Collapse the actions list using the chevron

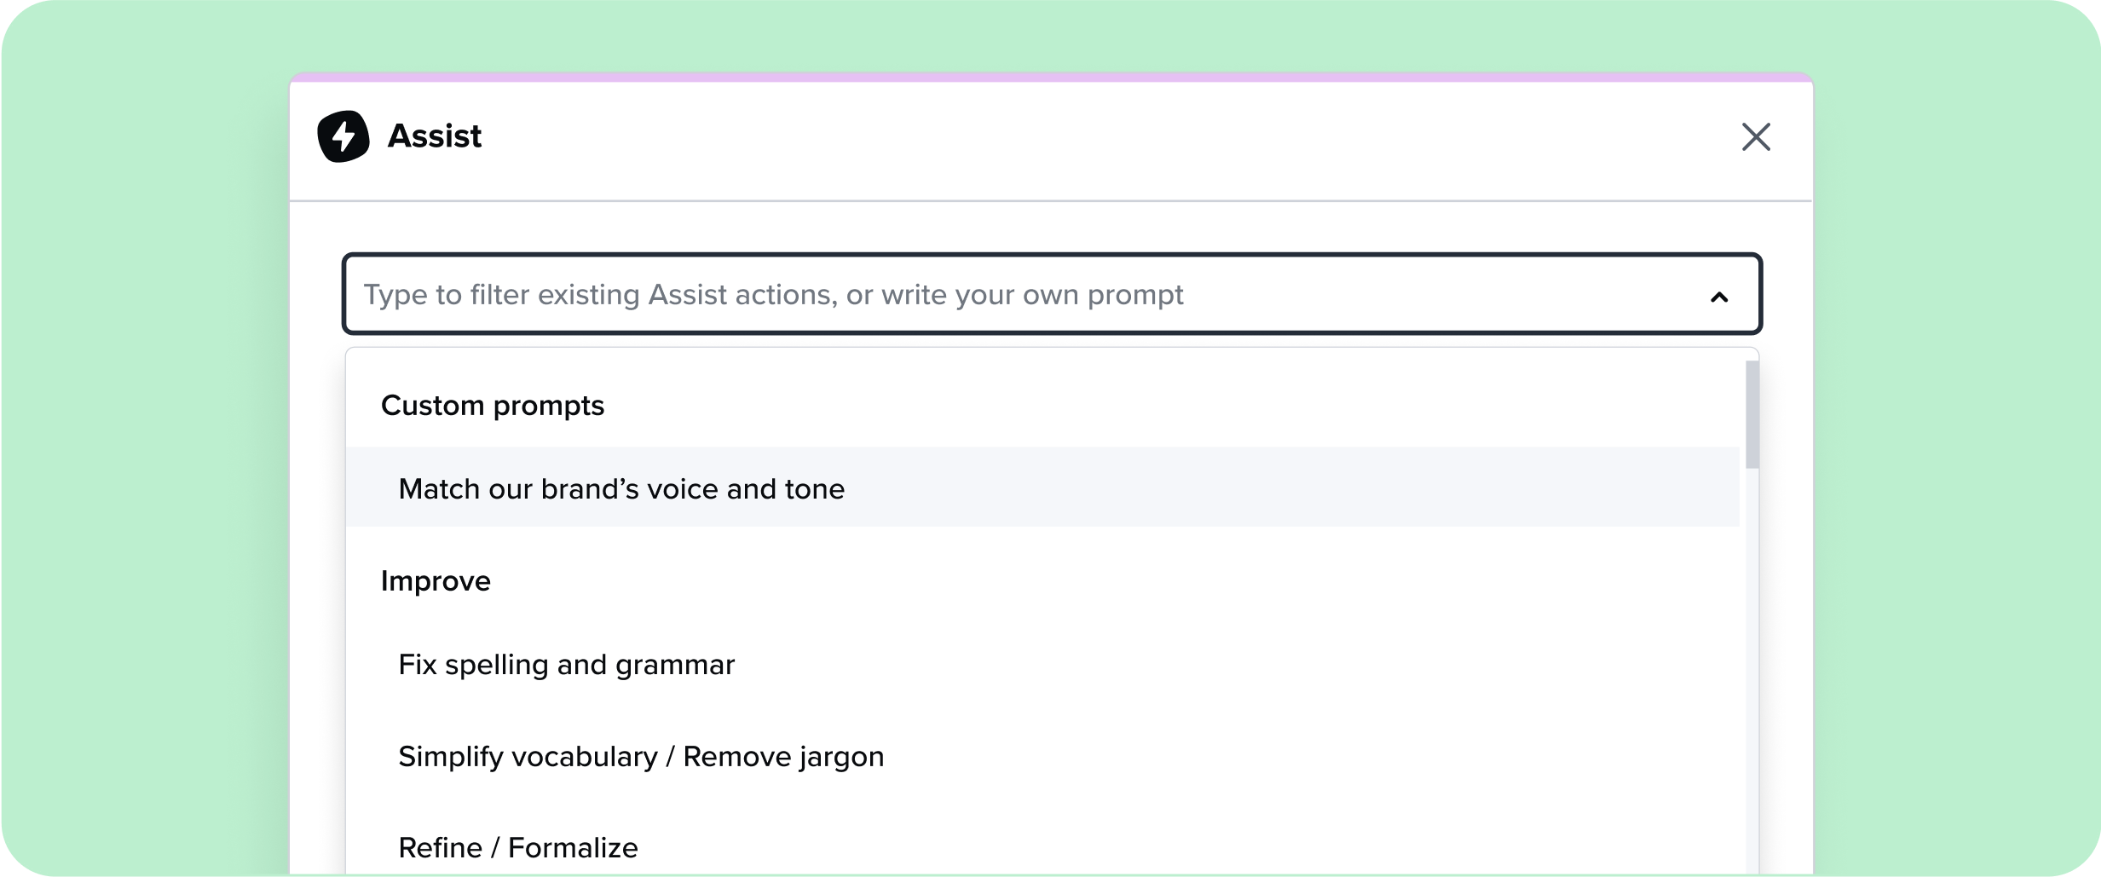tap(1718, 297)
